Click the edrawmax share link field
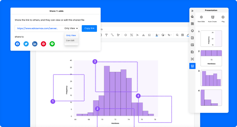The image size is (237, 127). (37, 28)
